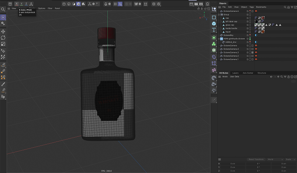Toggle the Z axis lock icon
297x173 pixels.
coord(26,4)
